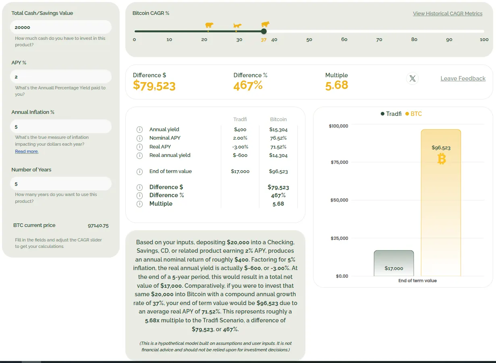The image size is (496, 363).
Task: Click the Tradfi $17,000 chart bar
Action: point(394,263)
